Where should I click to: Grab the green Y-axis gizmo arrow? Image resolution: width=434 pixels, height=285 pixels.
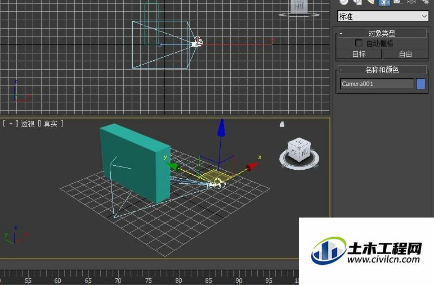point(172,166)
